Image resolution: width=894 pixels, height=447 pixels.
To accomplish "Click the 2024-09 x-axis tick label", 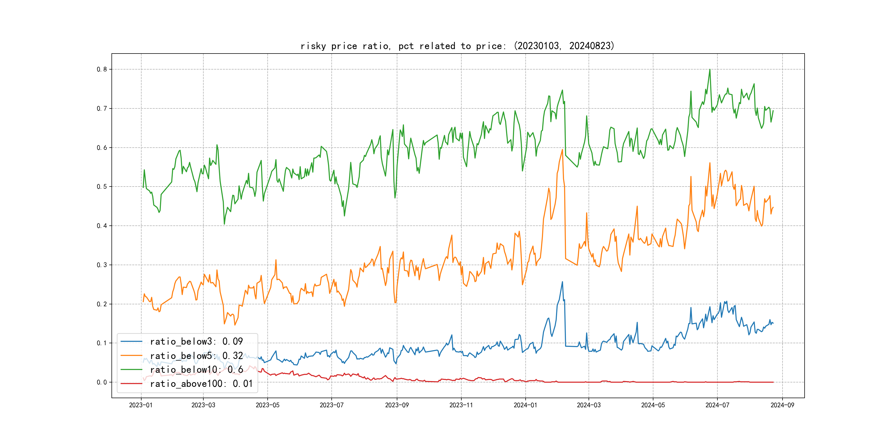I will click(x=782, y=405).
